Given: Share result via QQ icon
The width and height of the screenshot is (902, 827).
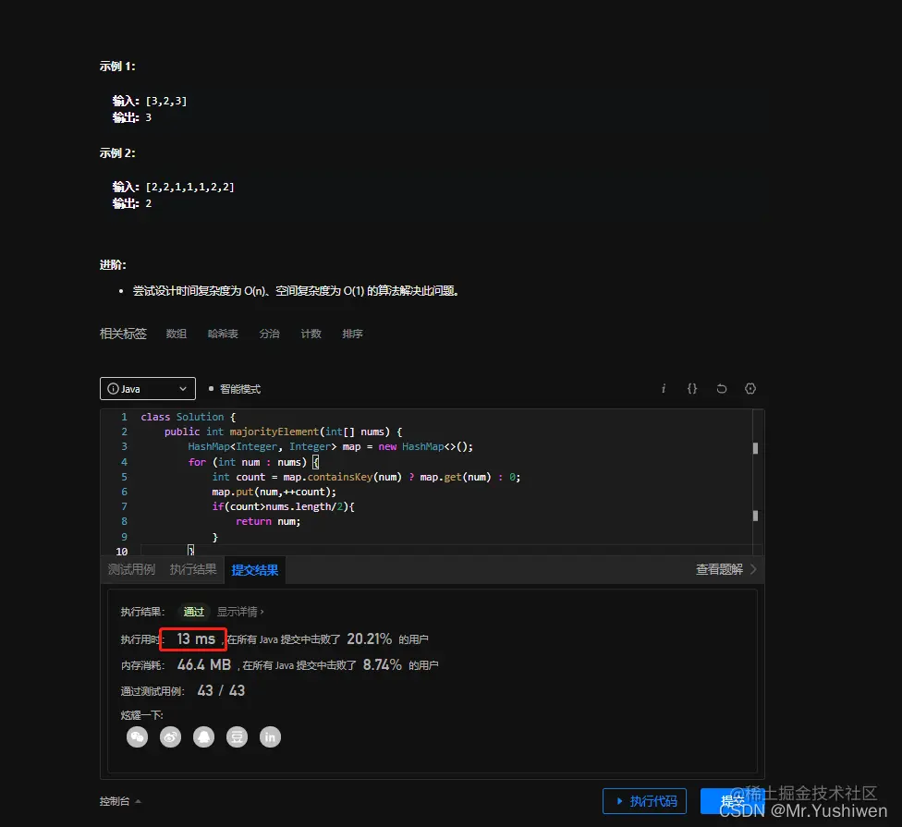Looking at the screenshot, I should [203, 736].
